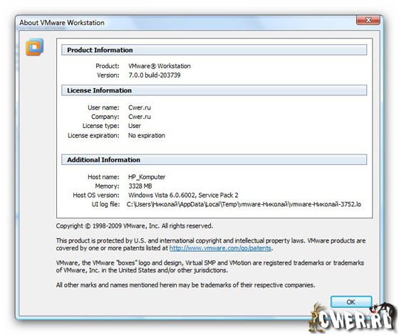The height and width of the screenshot is (335, 399).
Task: Click the HP_Komputer host name value
Action: point(147,177)
